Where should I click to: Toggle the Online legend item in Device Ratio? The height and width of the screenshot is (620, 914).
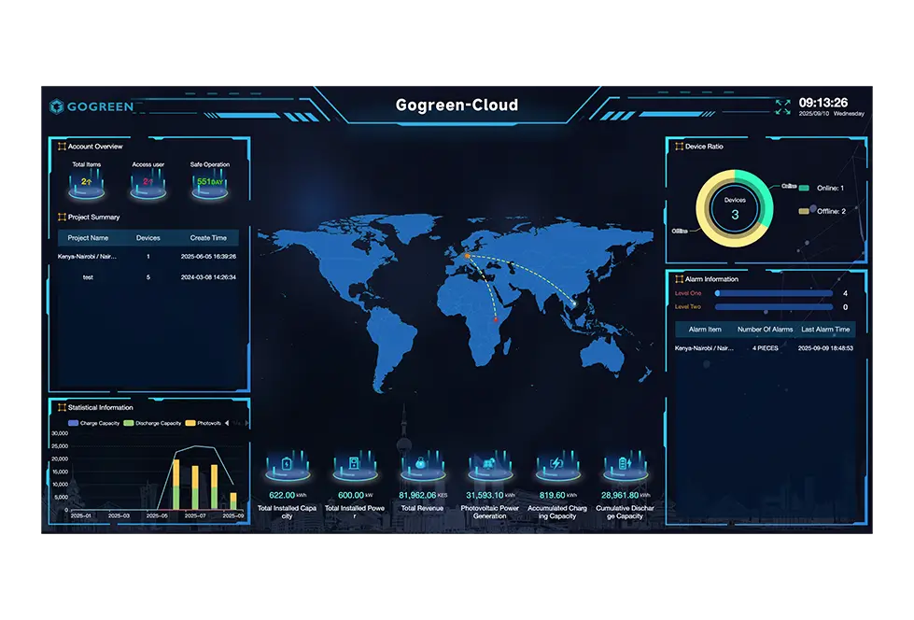pyautogui.click(x=821, y=188)
